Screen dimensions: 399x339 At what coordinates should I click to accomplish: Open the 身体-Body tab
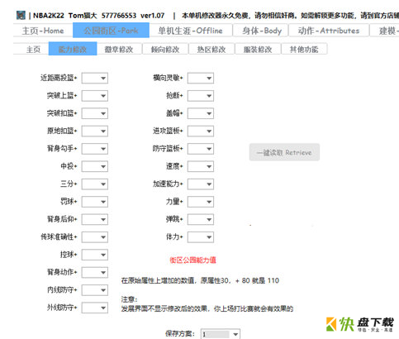coord(261,31)
